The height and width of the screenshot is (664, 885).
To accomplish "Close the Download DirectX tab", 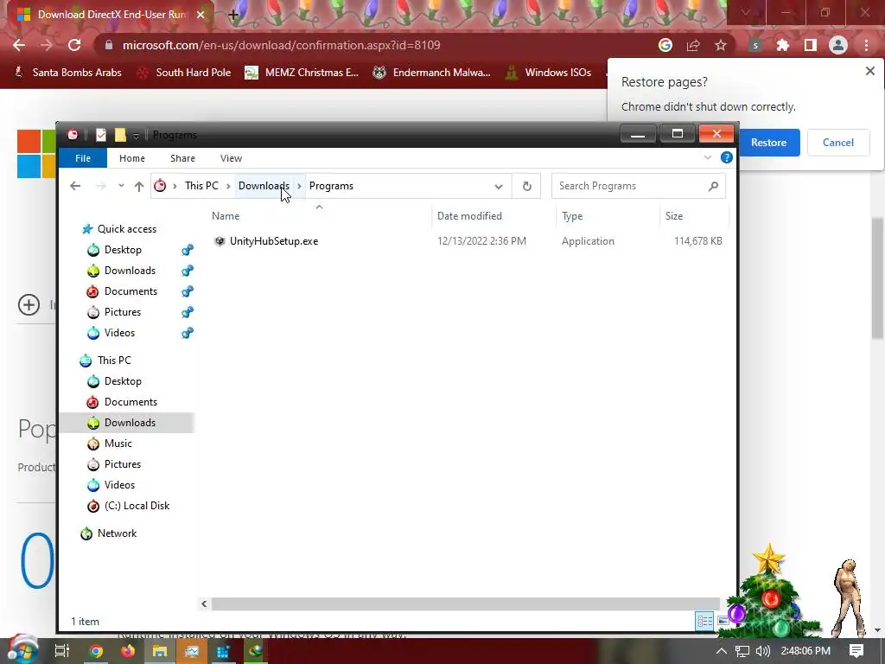I will tap(201, 15).
